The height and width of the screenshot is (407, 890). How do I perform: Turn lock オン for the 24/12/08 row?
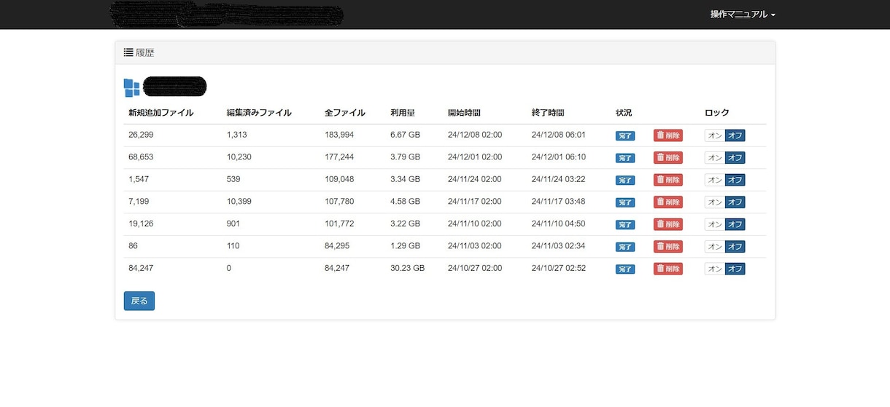[x=715, y=135]
